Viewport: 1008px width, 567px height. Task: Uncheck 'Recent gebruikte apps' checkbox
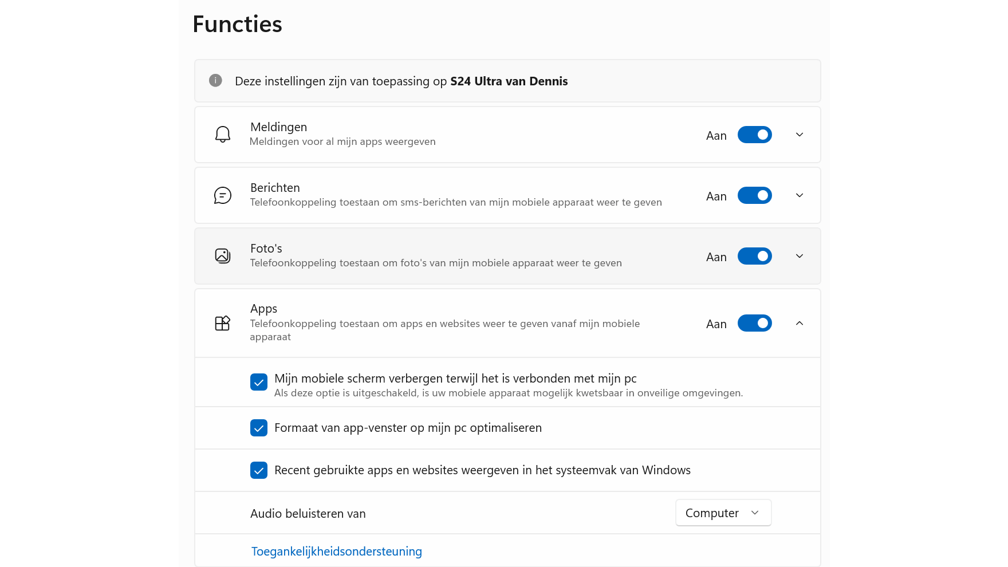click(x=259, y=470)
